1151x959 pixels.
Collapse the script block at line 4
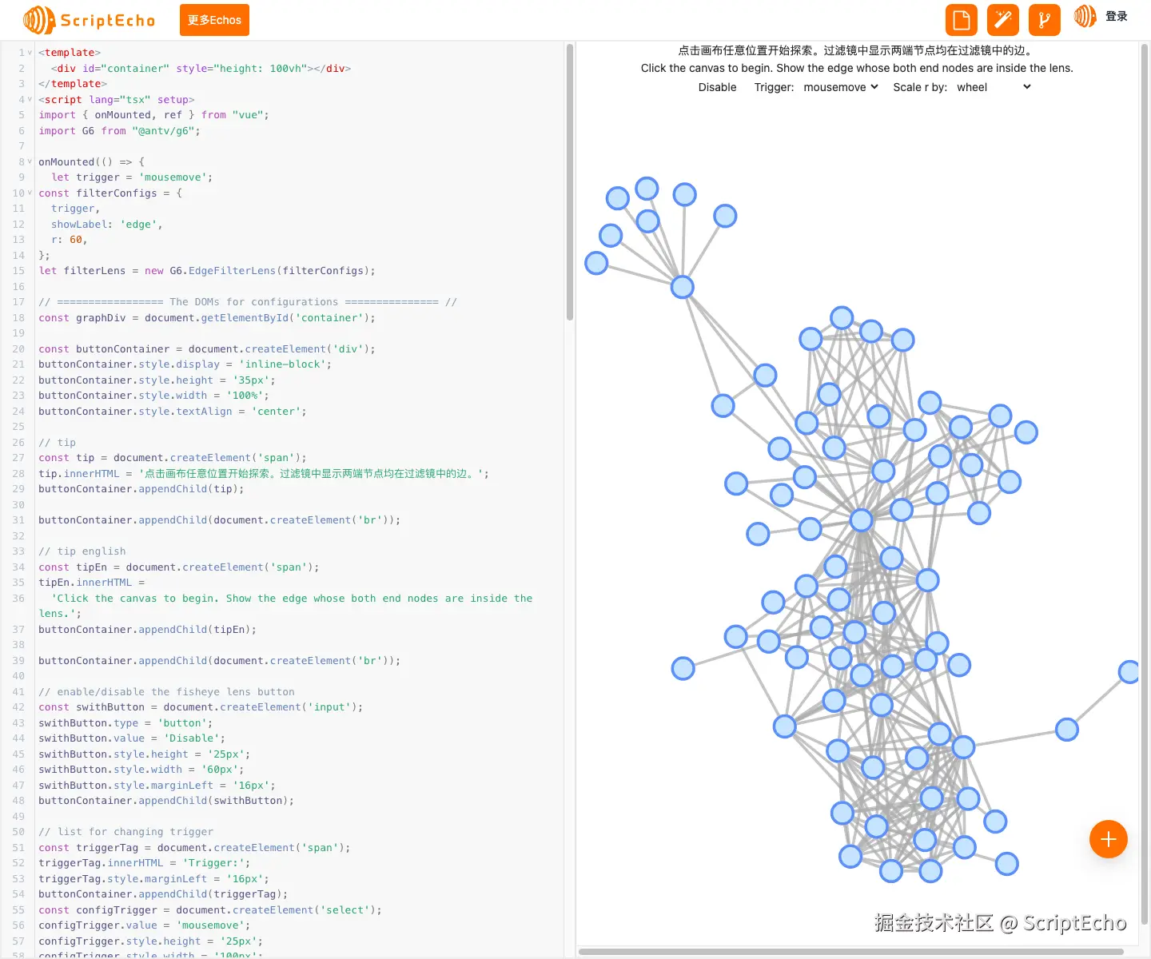point(30,100)
